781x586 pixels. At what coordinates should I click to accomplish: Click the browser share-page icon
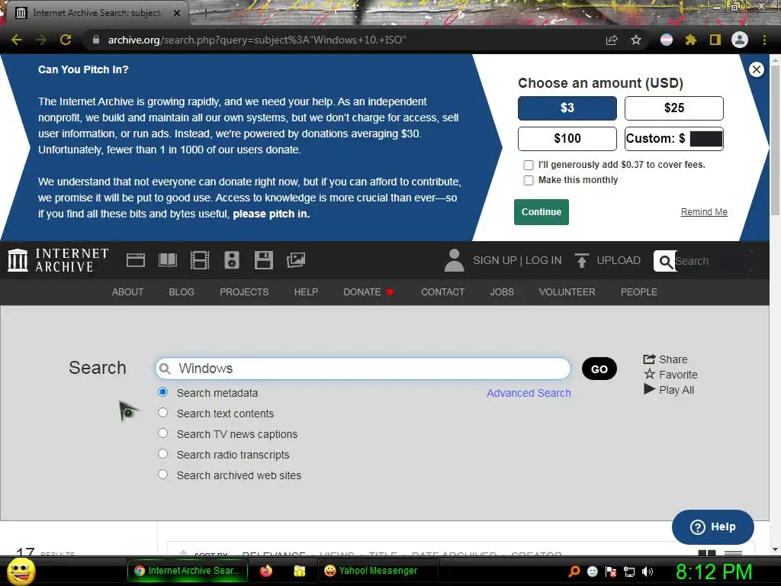(x=612, y=40)
